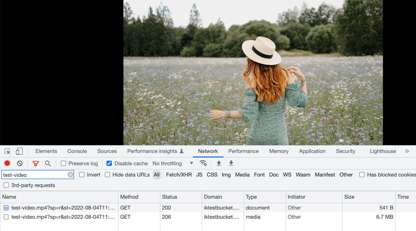
Task: Tick the Invert filter checkbox
Action: click(x=82, y=174)
